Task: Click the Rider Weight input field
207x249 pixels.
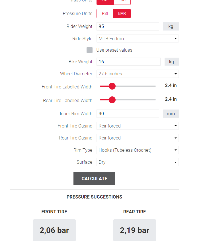Action: (128, 27)
